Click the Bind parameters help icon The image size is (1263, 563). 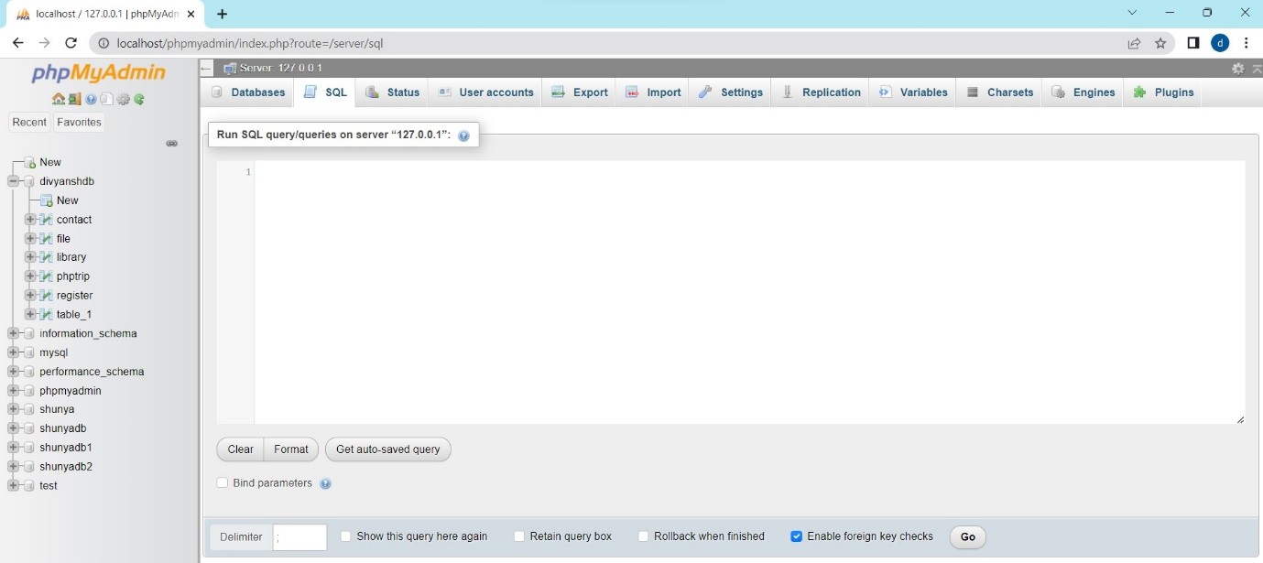click(325, 483)
